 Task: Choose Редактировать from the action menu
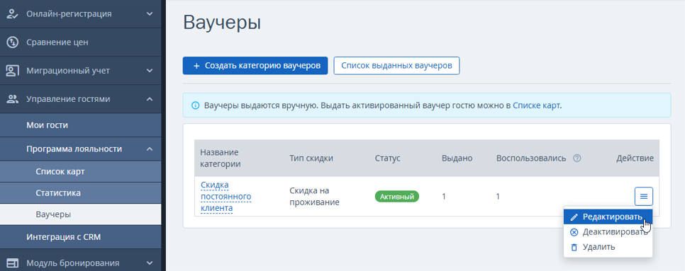tap(608, 217)
